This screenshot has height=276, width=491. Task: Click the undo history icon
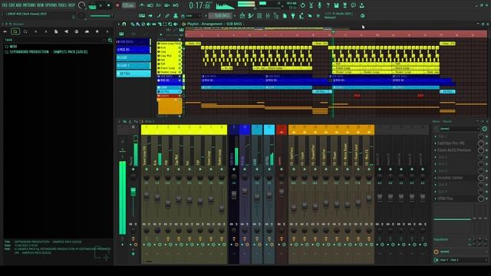(x=302, y=5)
